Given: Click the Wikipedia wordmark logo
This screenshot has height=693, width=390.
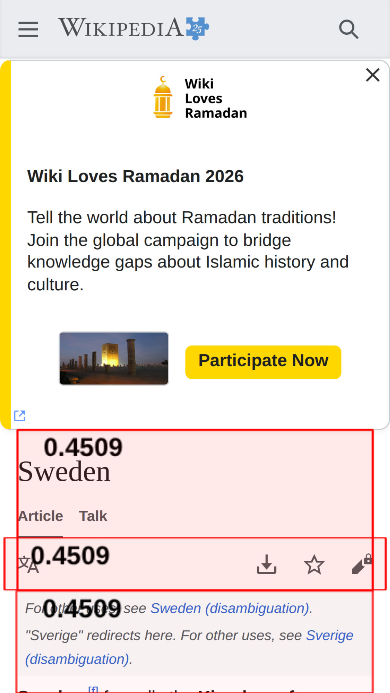Looking at the screenshot, I should tap(121, 28).
